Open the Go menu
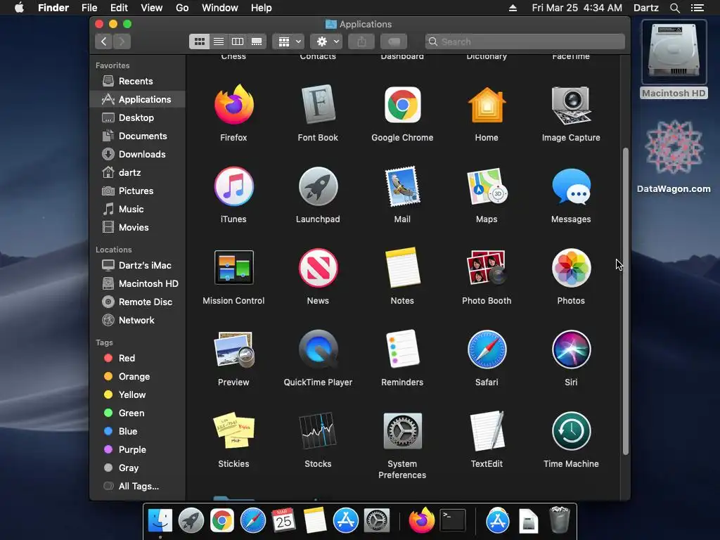This screenshot has width=720, height=540. (182, 8)
